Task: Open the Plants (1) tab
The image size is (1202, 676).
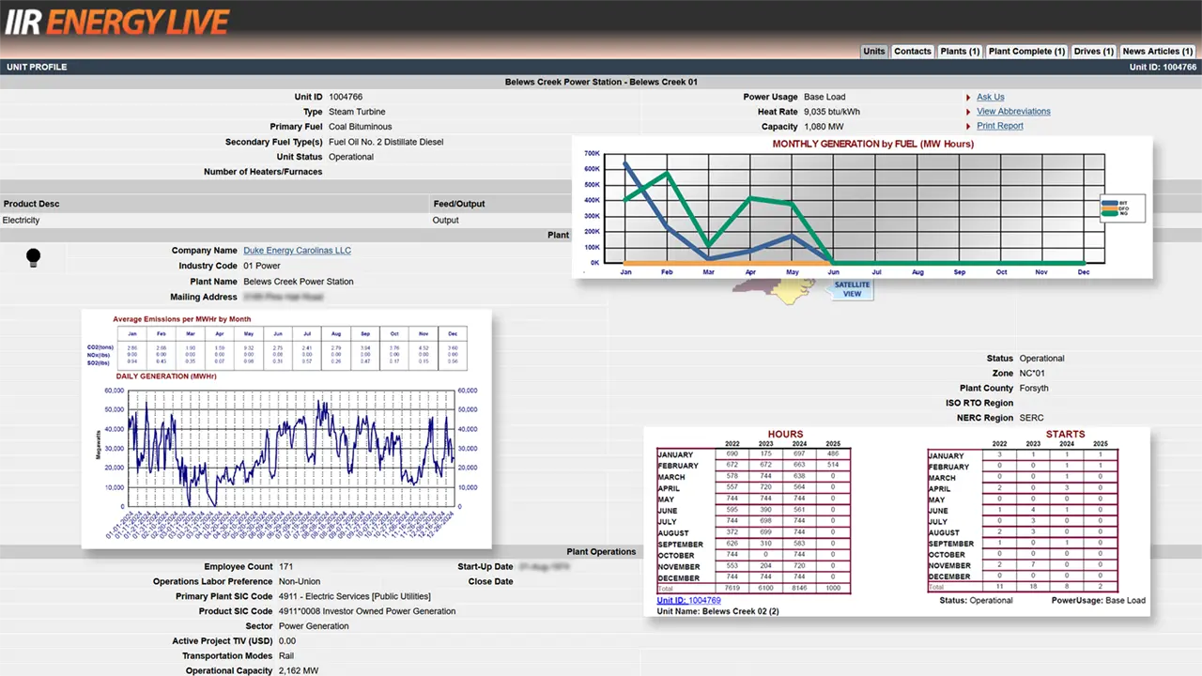Action: tap(959, 51)
